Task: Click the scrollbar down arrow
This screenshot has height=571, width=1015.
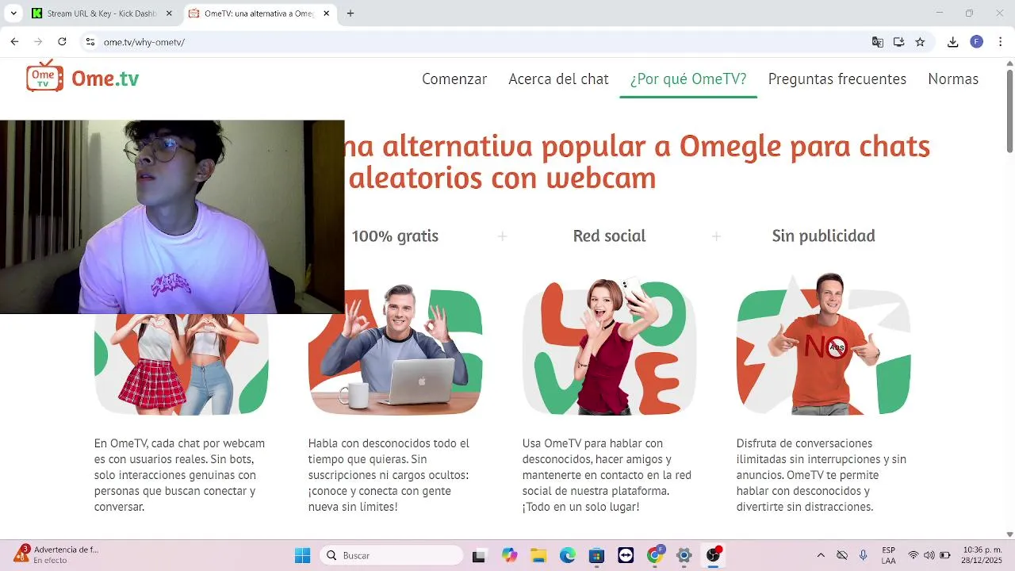Action: pyautogui.click(x=1009, y=535)
